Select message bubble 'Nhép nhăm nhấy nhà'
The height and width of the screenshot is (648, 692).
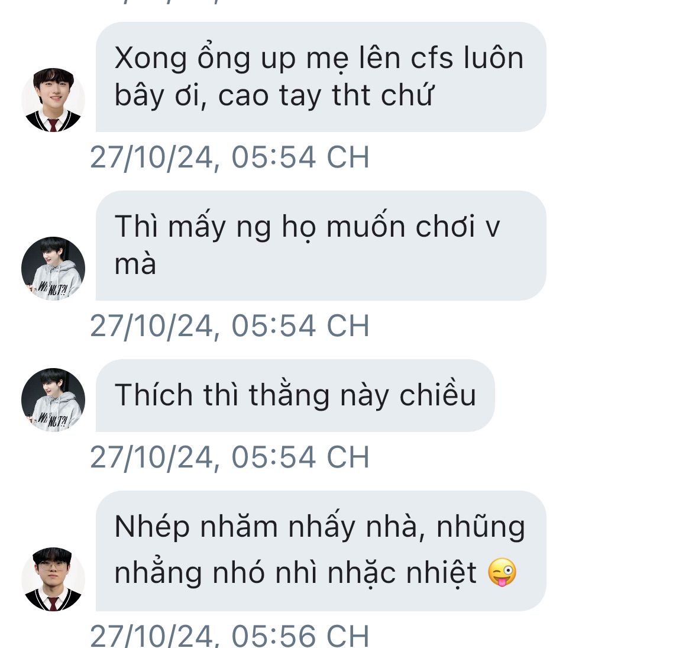click(321, 551)
